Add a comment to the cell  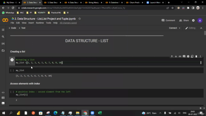point(184,56)
